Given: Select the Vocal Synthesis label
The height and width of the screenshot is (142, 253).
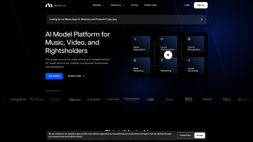Looking at the screenshot, I should pos(193,69).
